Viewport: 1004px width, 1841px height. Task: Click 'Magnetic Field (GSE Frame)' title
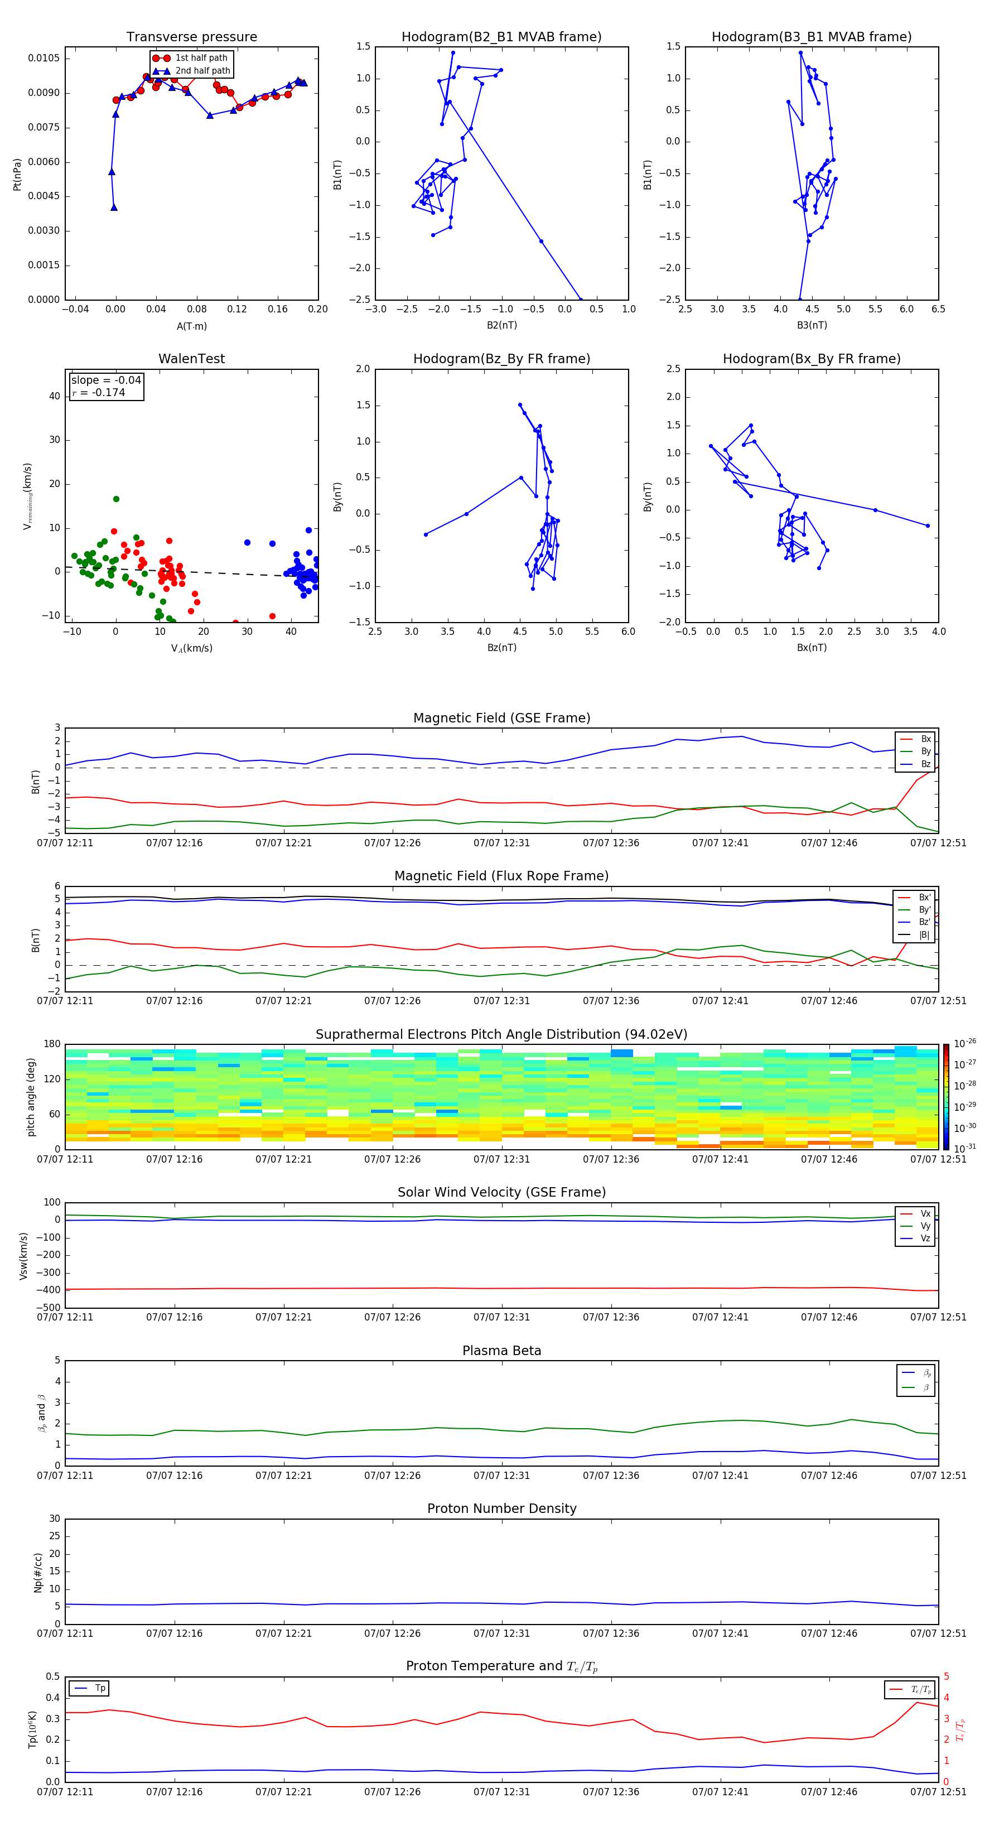coord(501,718)
